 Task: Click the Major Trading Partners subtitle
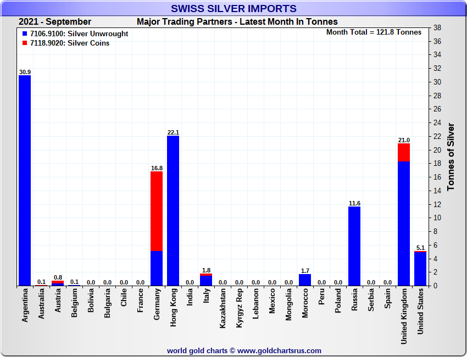point(237,22)
